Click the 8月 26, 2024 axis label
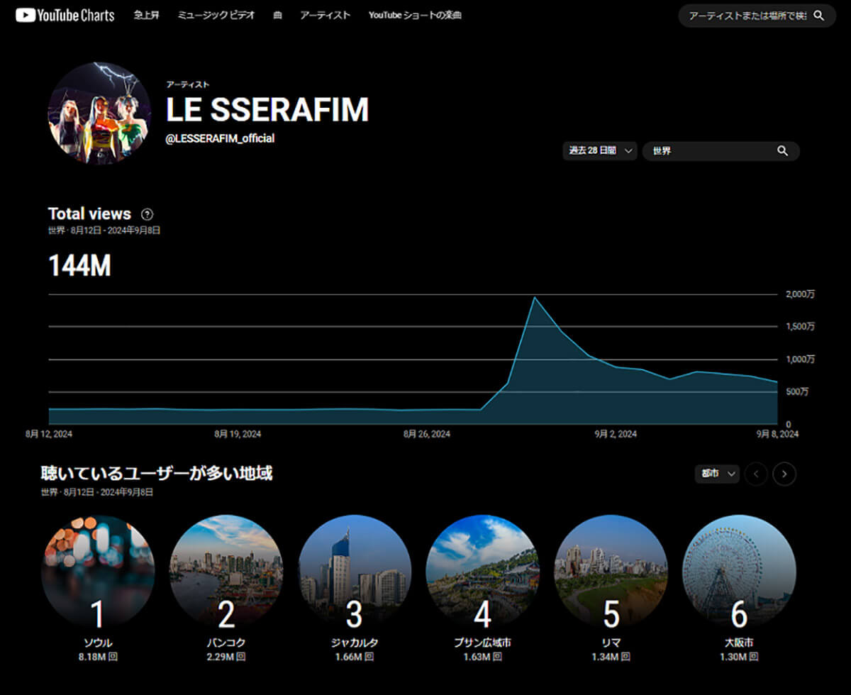The height and width of the screenshot is (695, 851). [426, 433]
